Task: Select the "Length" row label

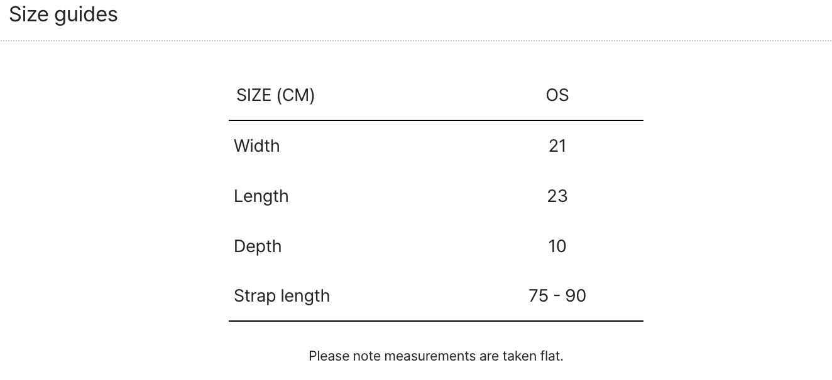Action: tap(261, 196)
